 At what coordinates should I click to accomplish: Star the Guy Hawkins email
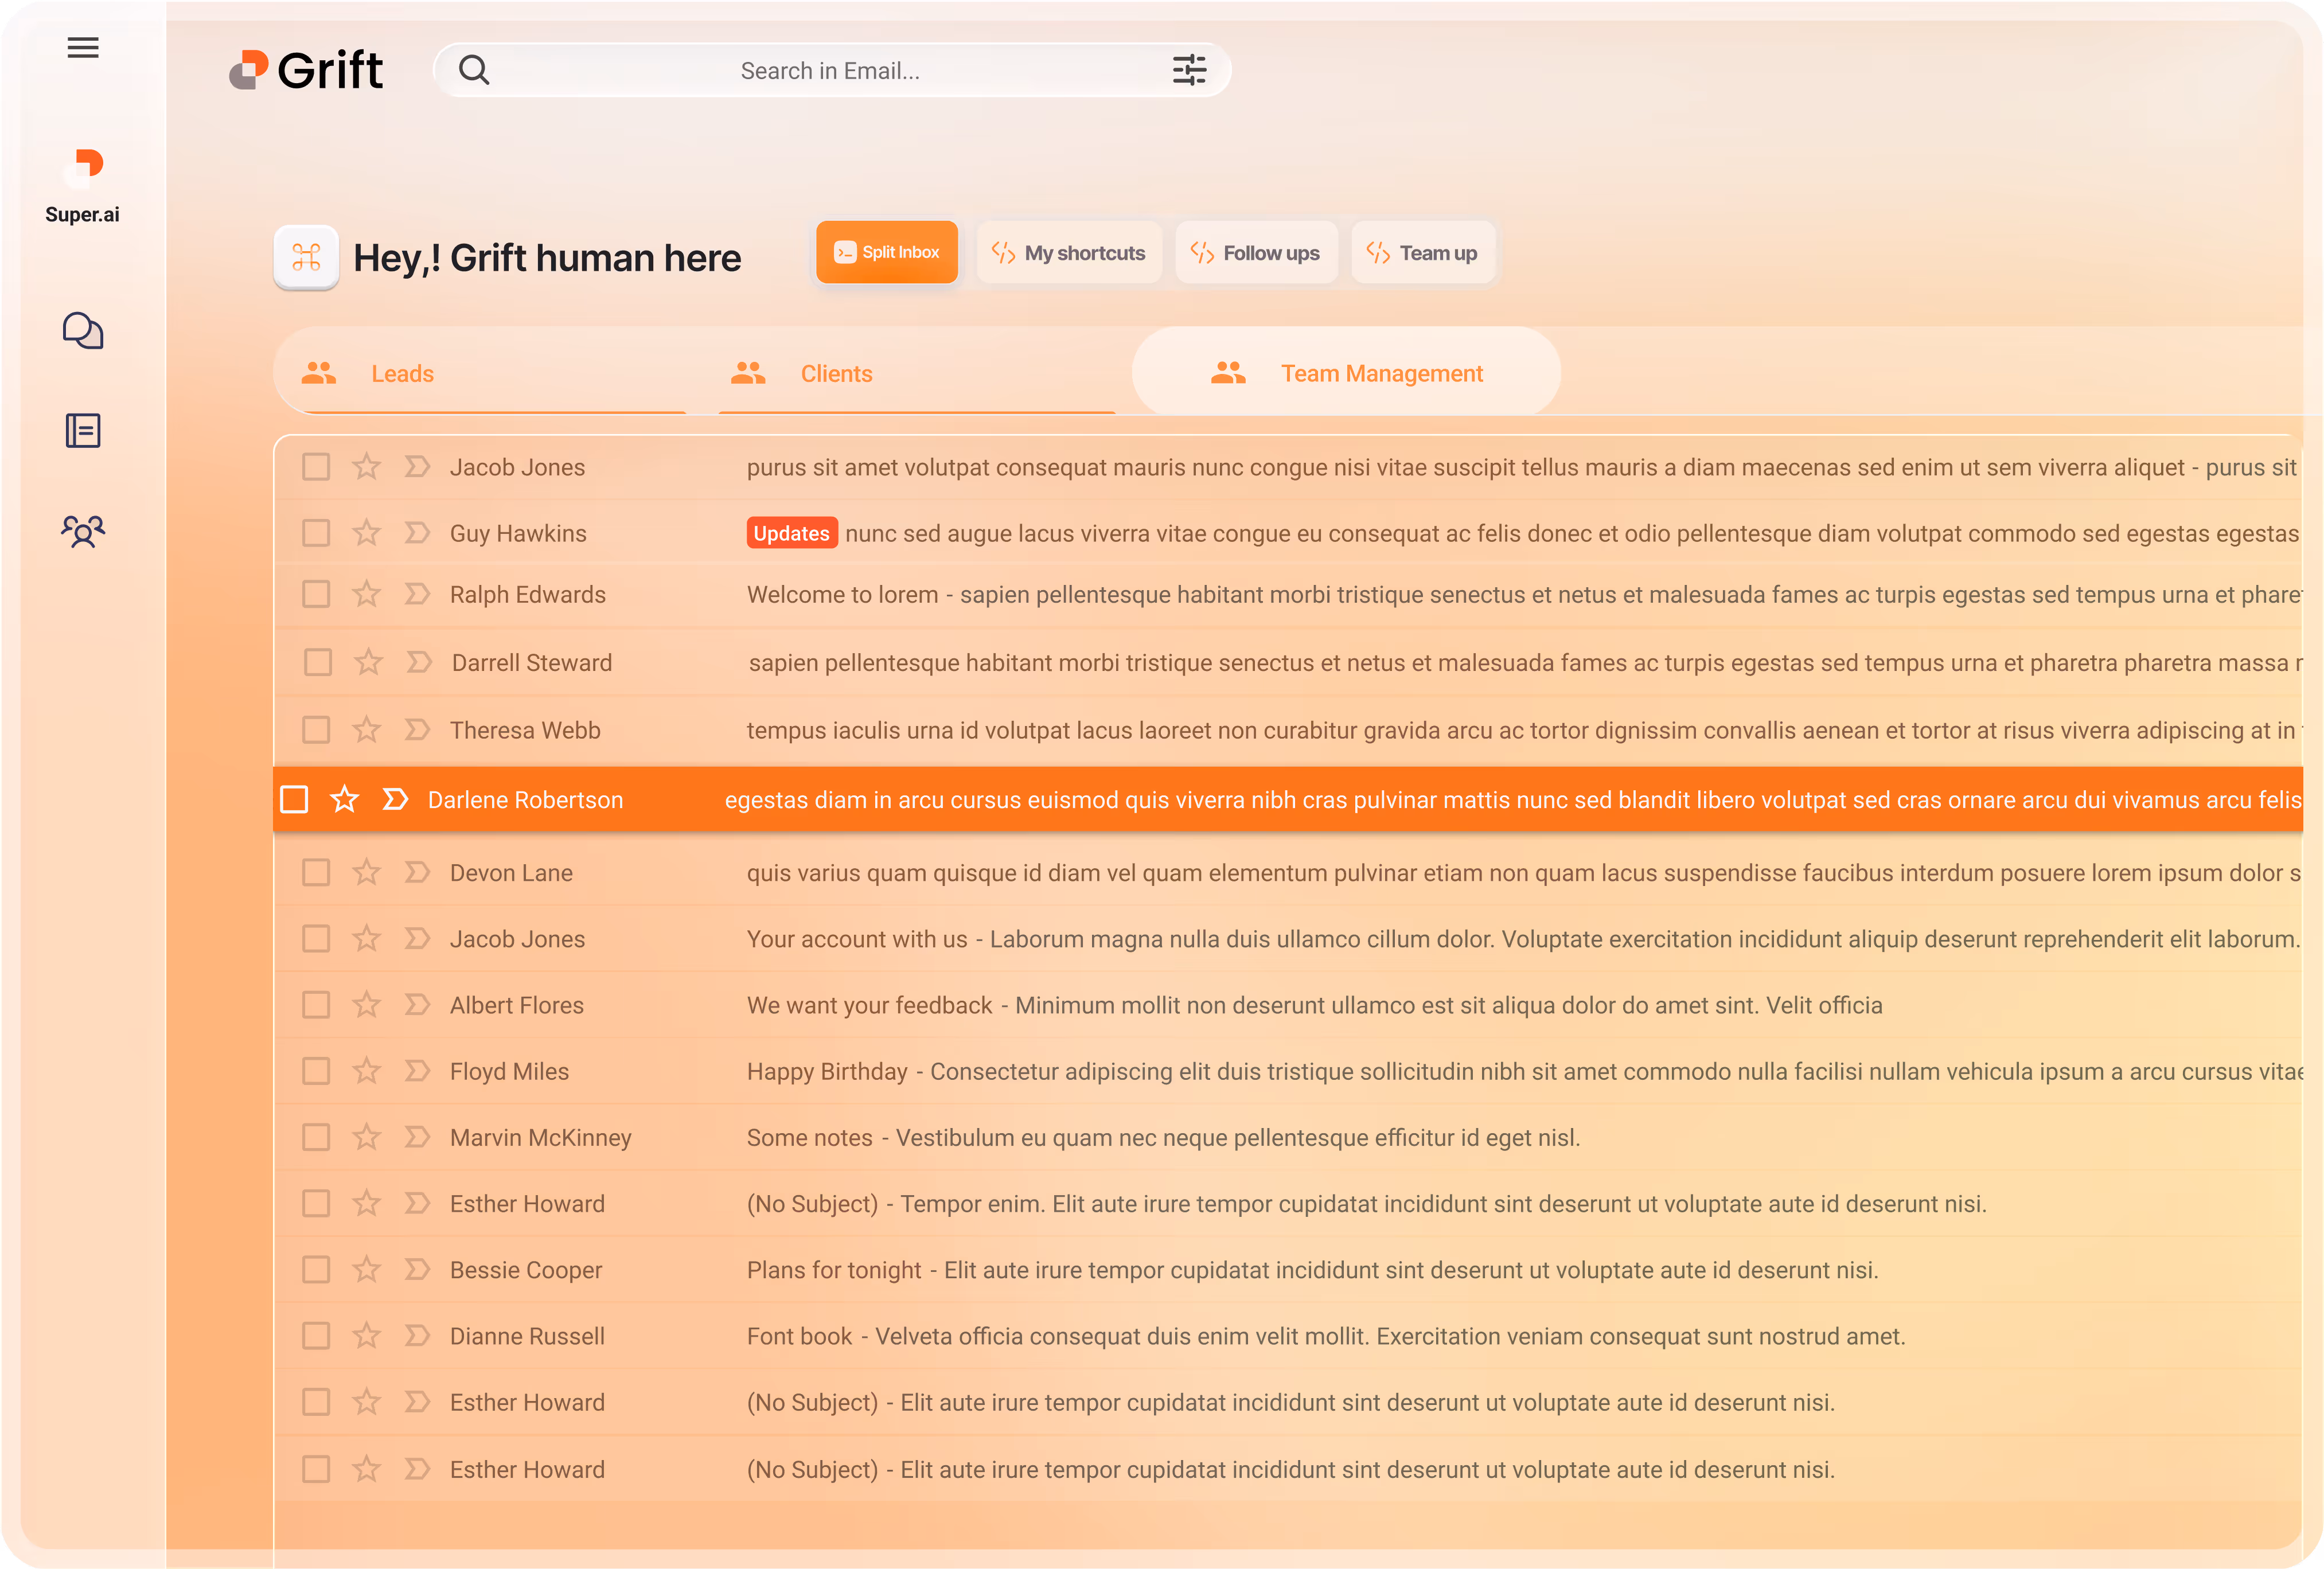point(367,533)
